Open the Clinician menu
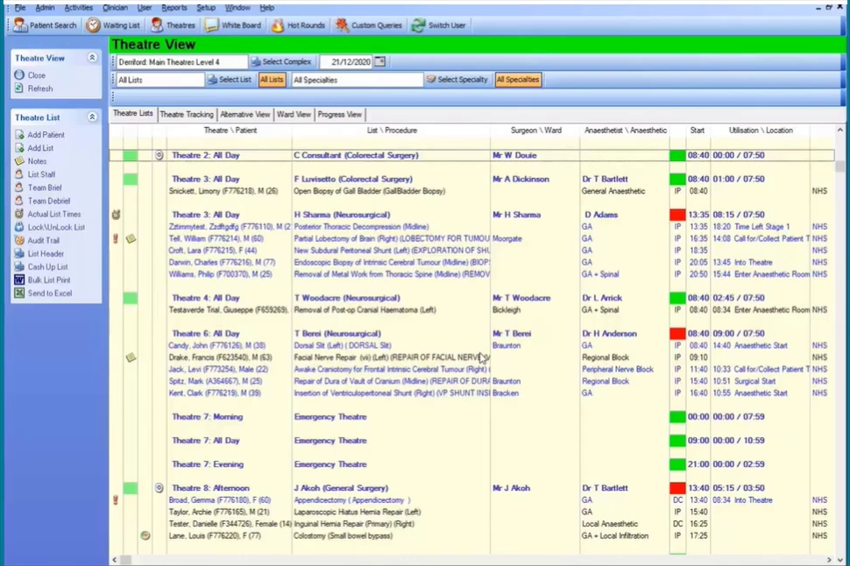 pyautogui.click(x=116, y=8)
